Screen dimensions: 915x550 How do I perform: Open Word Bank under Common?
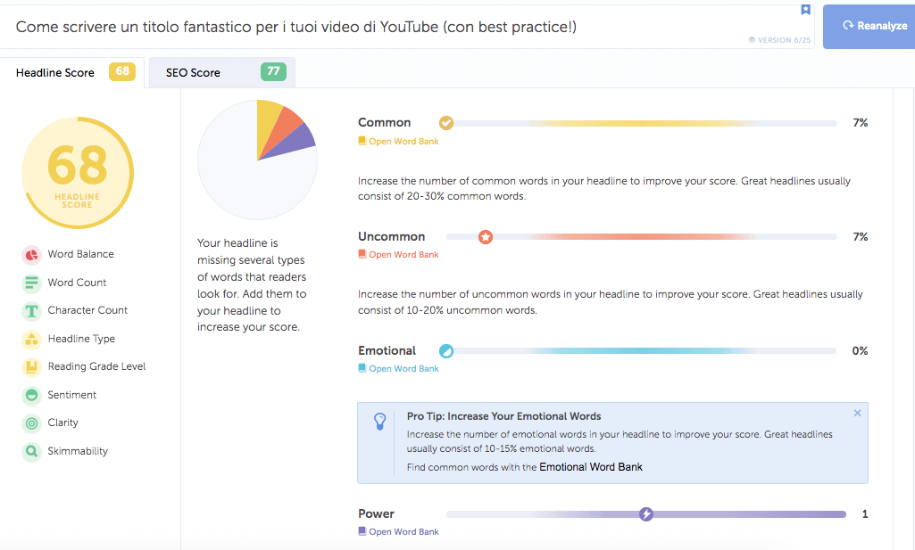tap(403, 141)
